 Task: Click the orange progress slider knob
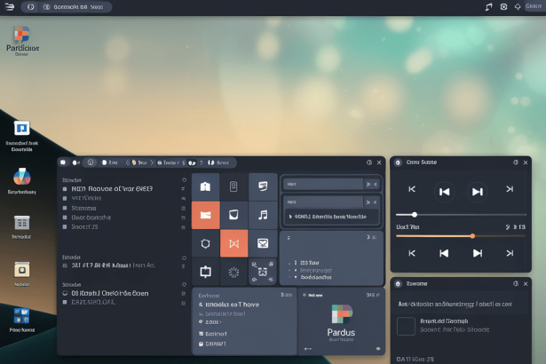(x=472, y=236)
